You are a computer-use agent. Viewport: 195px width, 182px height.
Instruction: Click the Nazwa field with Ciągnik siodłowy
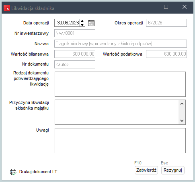121,44
